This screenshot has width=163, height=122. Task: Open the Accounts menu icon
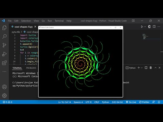click(4, 87)
